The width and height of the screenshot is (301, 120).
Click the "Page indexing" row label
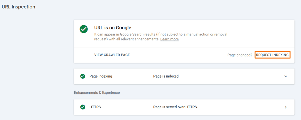(101, 76)
